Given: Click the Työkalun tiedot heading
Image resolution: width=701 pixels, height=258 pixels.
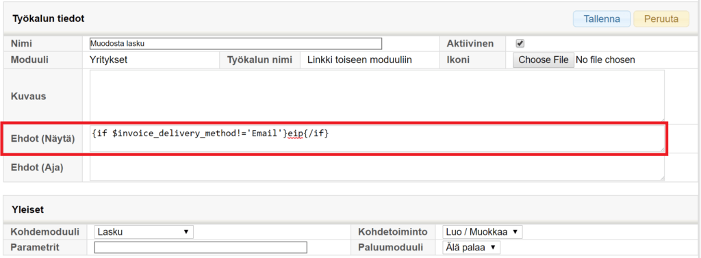Looking at the screenshot, I should tap(49, 18).
